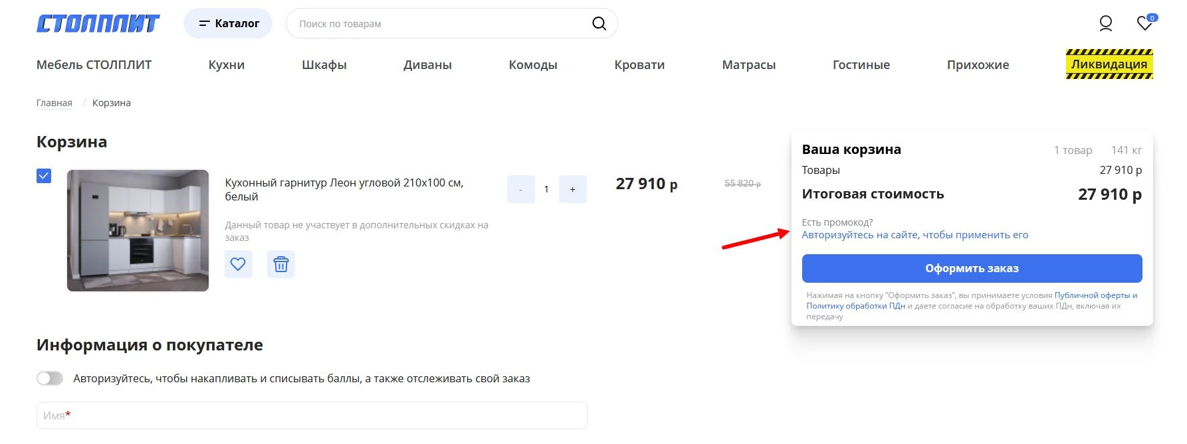Click the Stolplit logo
This screenshot has height=444, width=1187.
click(98, 24)
